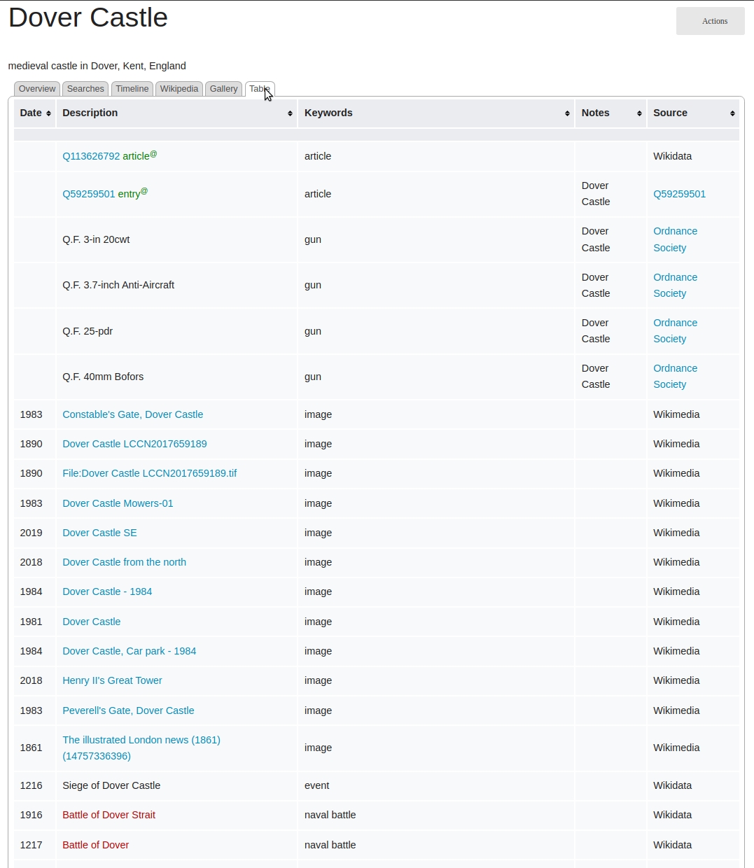754x868 pixels.
Task: Open the Searches tab
Action: [85, 89]
